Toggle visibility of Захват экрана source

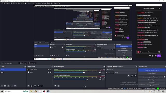pos(48,69)
